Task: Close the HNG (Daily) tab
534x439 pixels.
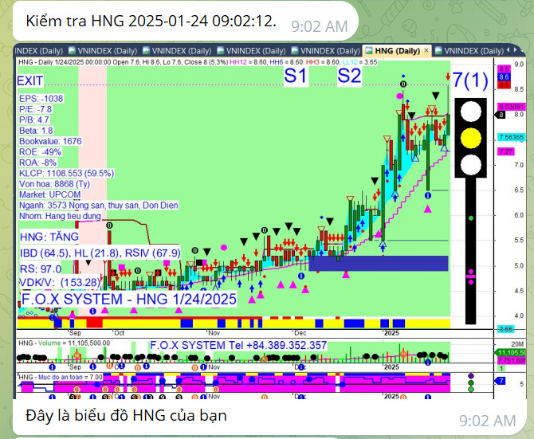Action: pyautogui.click(x=426, y=50)
